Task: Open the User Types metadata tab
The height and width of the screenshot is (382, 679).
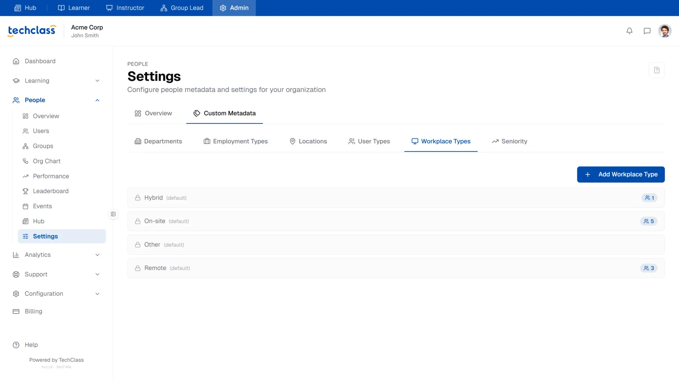Action: click(x=369, y=141)
